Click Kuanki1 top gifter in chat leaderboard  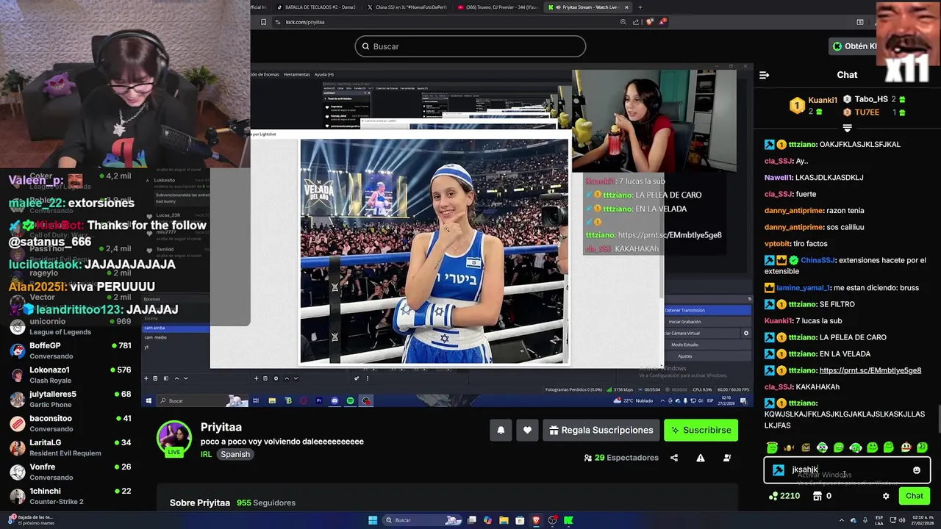(823, 101)
